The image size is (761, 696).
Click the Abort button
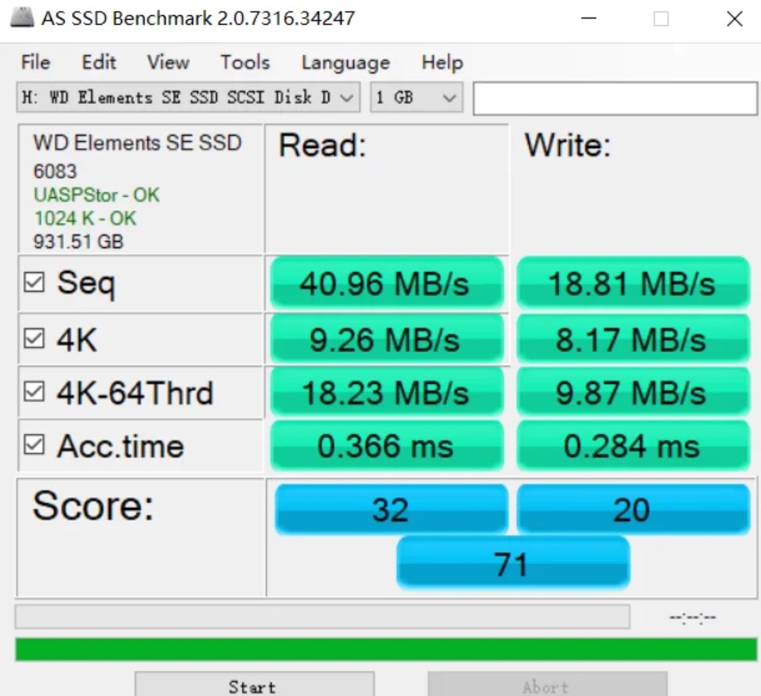click(x=546, y=685)
